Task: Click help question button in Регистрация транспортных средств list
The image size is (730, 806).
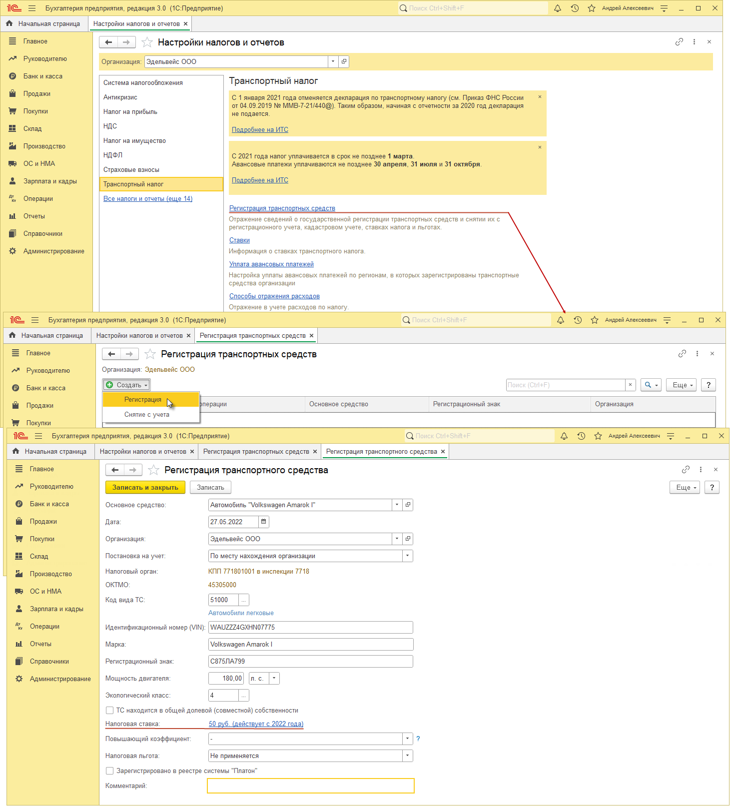Action: (709, 385)
